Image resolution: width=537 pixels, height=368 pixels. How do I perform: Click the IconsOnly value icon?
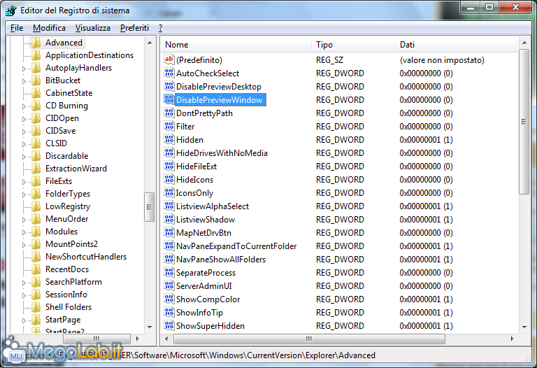coord(169,193)
